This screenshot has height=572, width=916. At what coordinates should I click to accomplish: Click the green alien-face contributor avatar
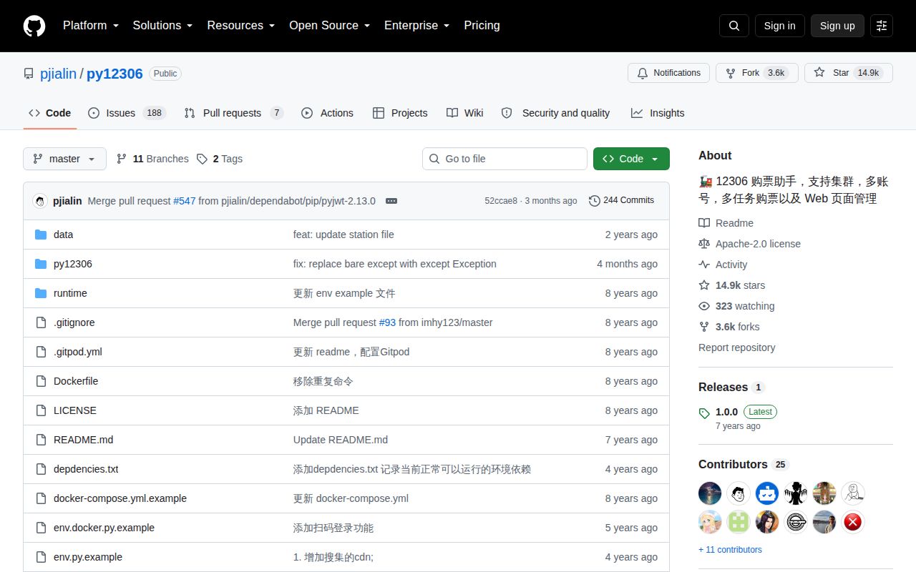click(x=739, y=522)
